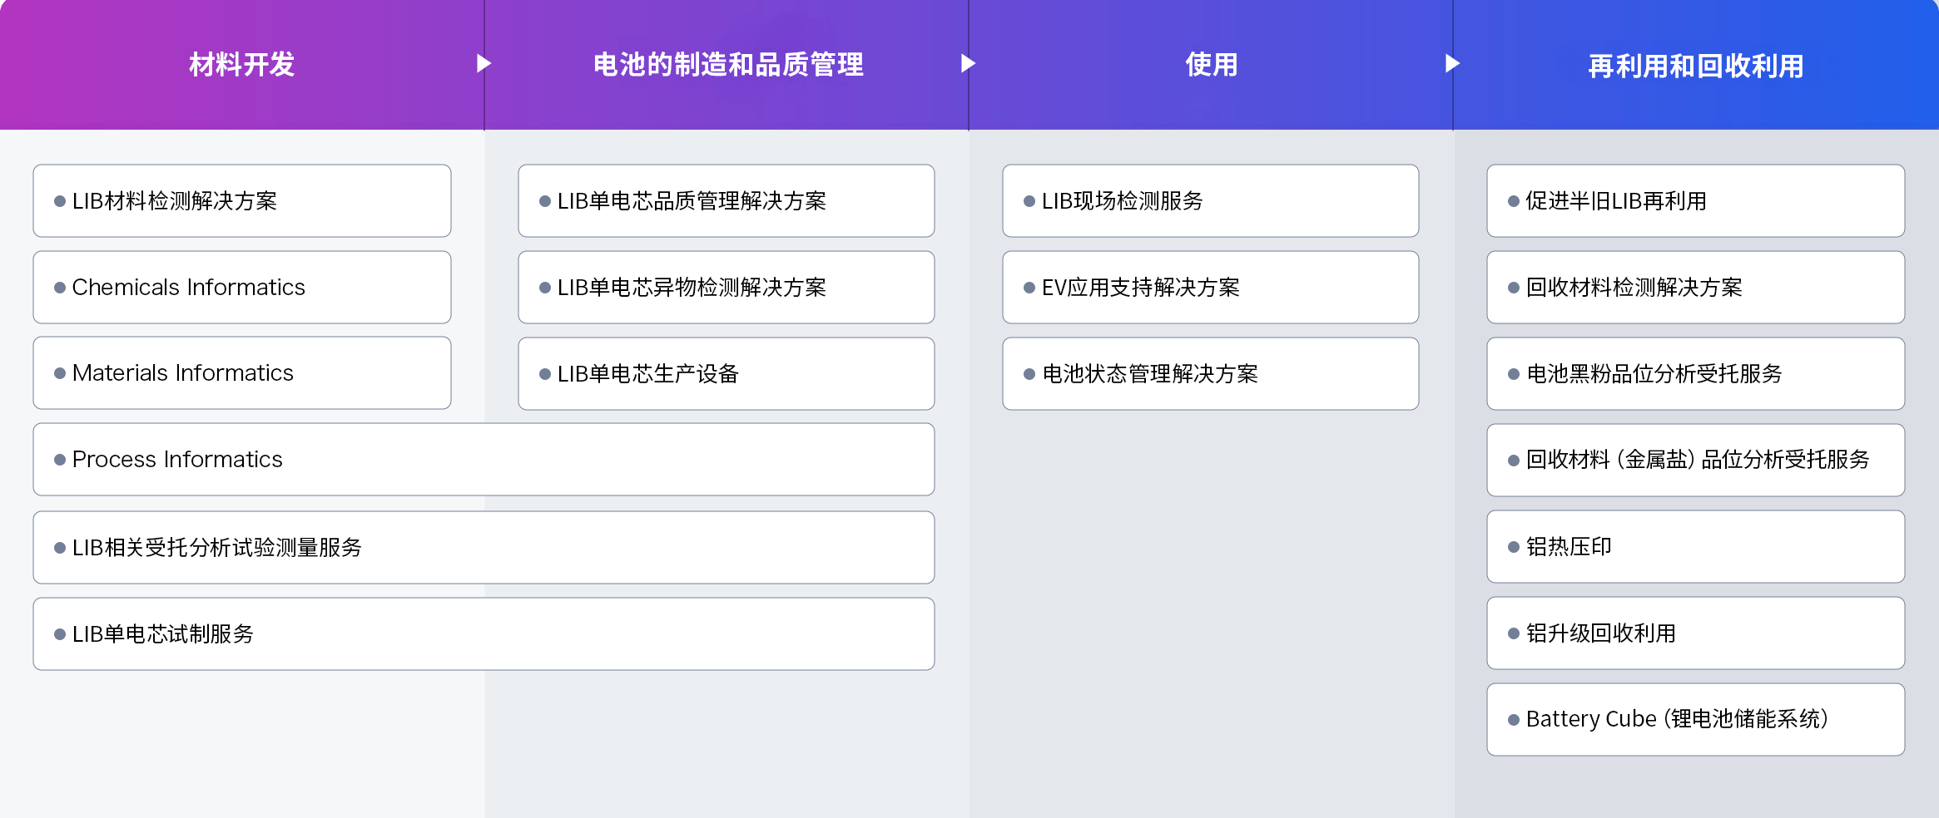Click arrow after 使用 header
The height and width of the screenshot is (818, 1939).
pyautogui.click(x=1452, y=63)
